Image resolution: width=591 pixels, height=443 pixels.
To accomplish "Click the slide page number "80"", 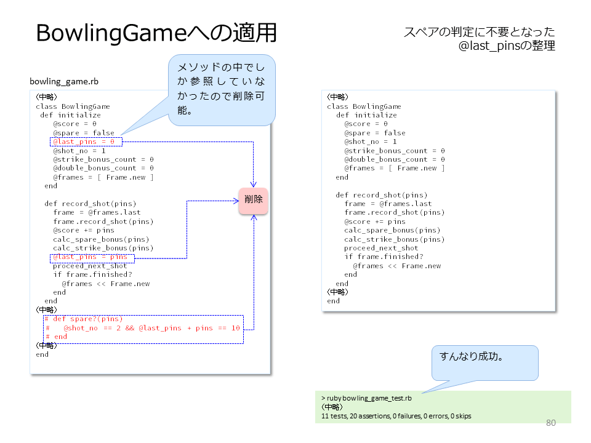I will pos(550,423).
